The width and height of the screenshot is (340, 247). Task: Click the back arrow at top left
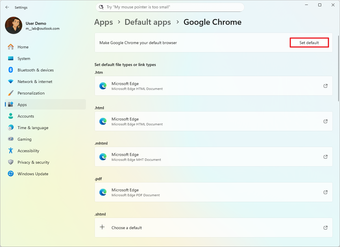click(x=7, y=7)
